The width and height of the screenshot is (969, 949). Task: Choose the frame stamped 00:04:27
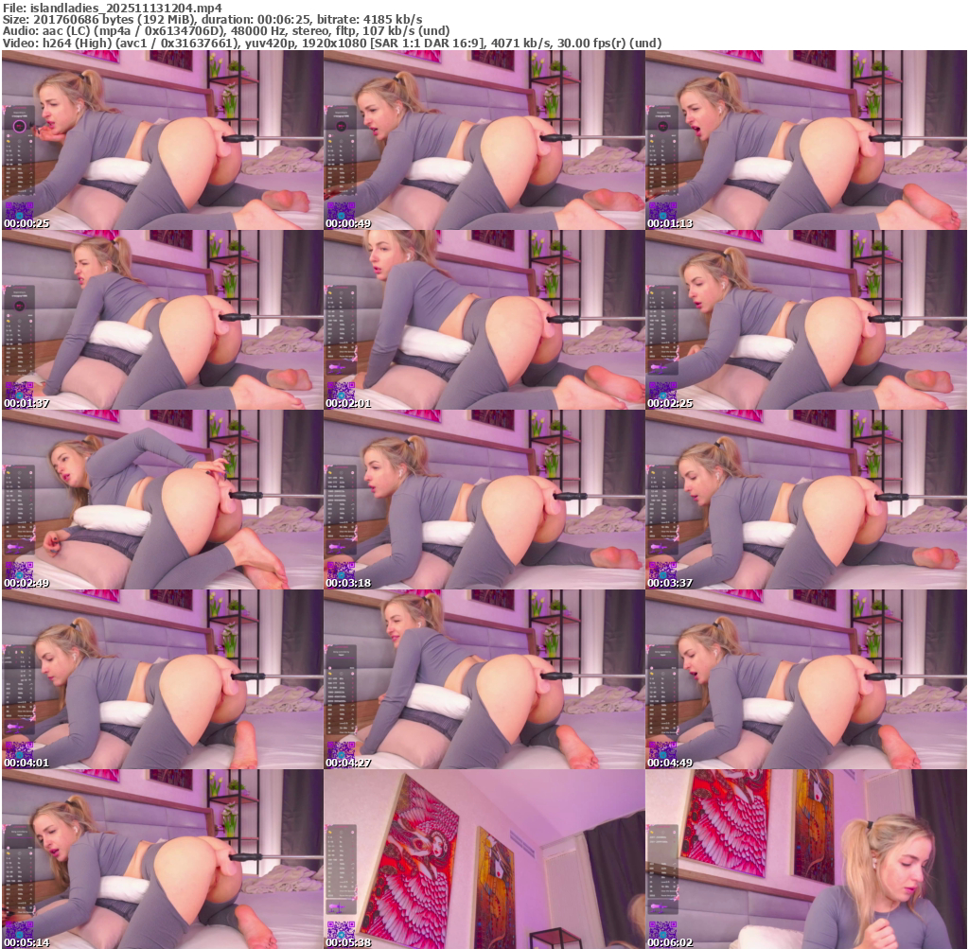pos(484,679)
